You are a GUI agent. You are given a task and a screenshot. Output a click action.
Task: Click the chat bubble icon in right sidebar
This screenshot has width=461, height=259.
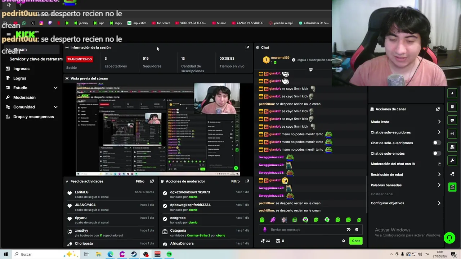pyautogui.click(x=452, y=120)
